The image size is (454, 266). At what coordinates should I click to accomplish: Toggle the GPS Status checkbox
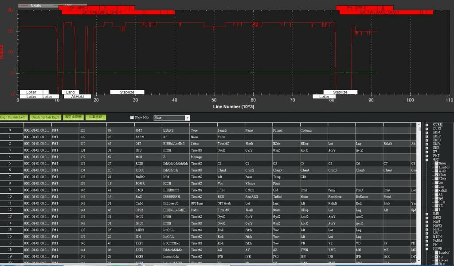(436, 164)
